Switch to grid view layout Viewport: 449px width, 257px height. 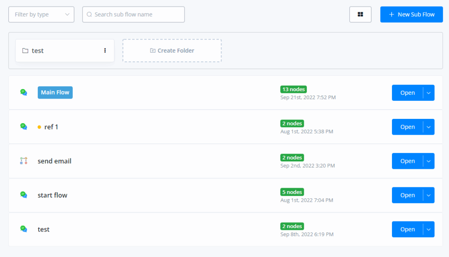(x=360, y=14)
